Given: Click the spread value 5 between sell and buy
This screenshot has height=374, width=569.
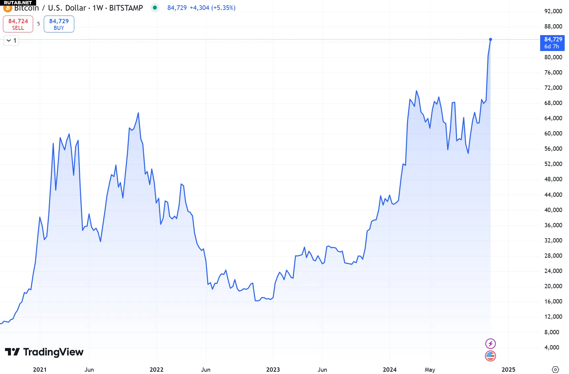Looking at the screenshot, I should point(38,24).
